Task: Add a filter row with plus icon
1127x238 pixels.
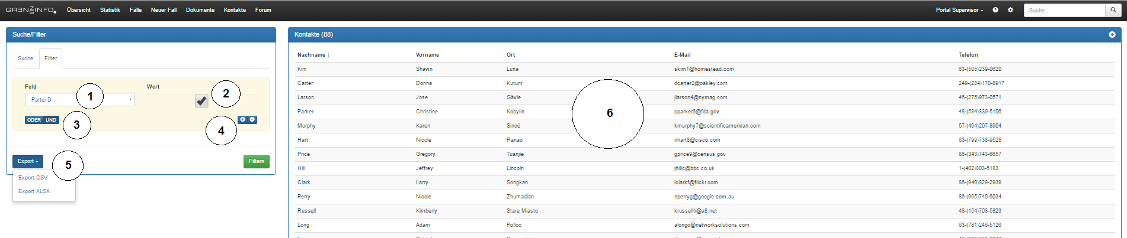Action: [243, 120]
